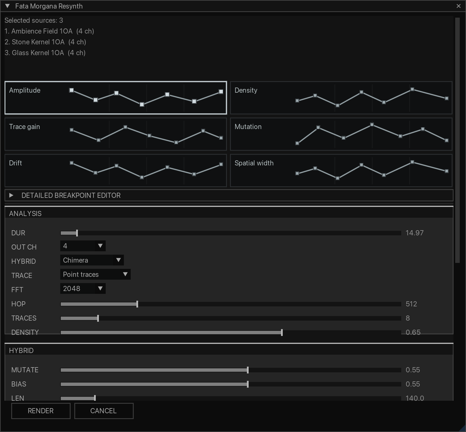
Task: Click the last Trace gain breakpoint
Action: click(x=221, y=138)
